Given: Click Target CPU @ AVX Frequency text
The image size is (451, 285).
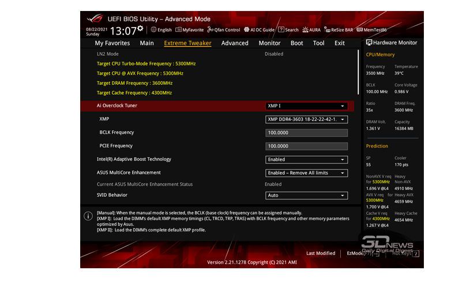Looking at the screenshot, I should tap(140, 74).
